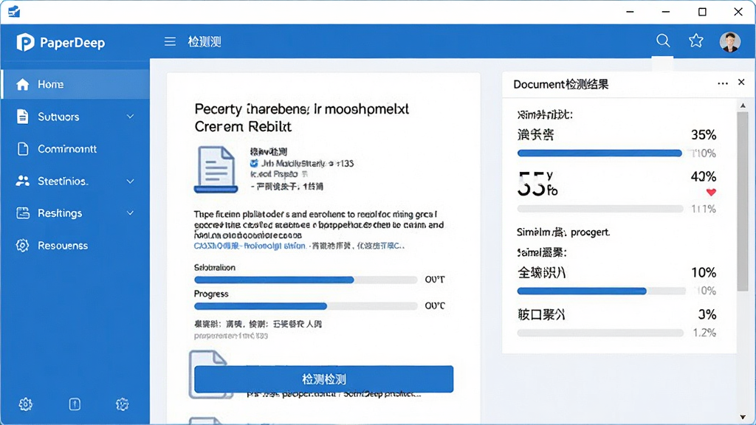Expand the Sutuors chevron
Screen dimensions: 756x425
[130, 117]
